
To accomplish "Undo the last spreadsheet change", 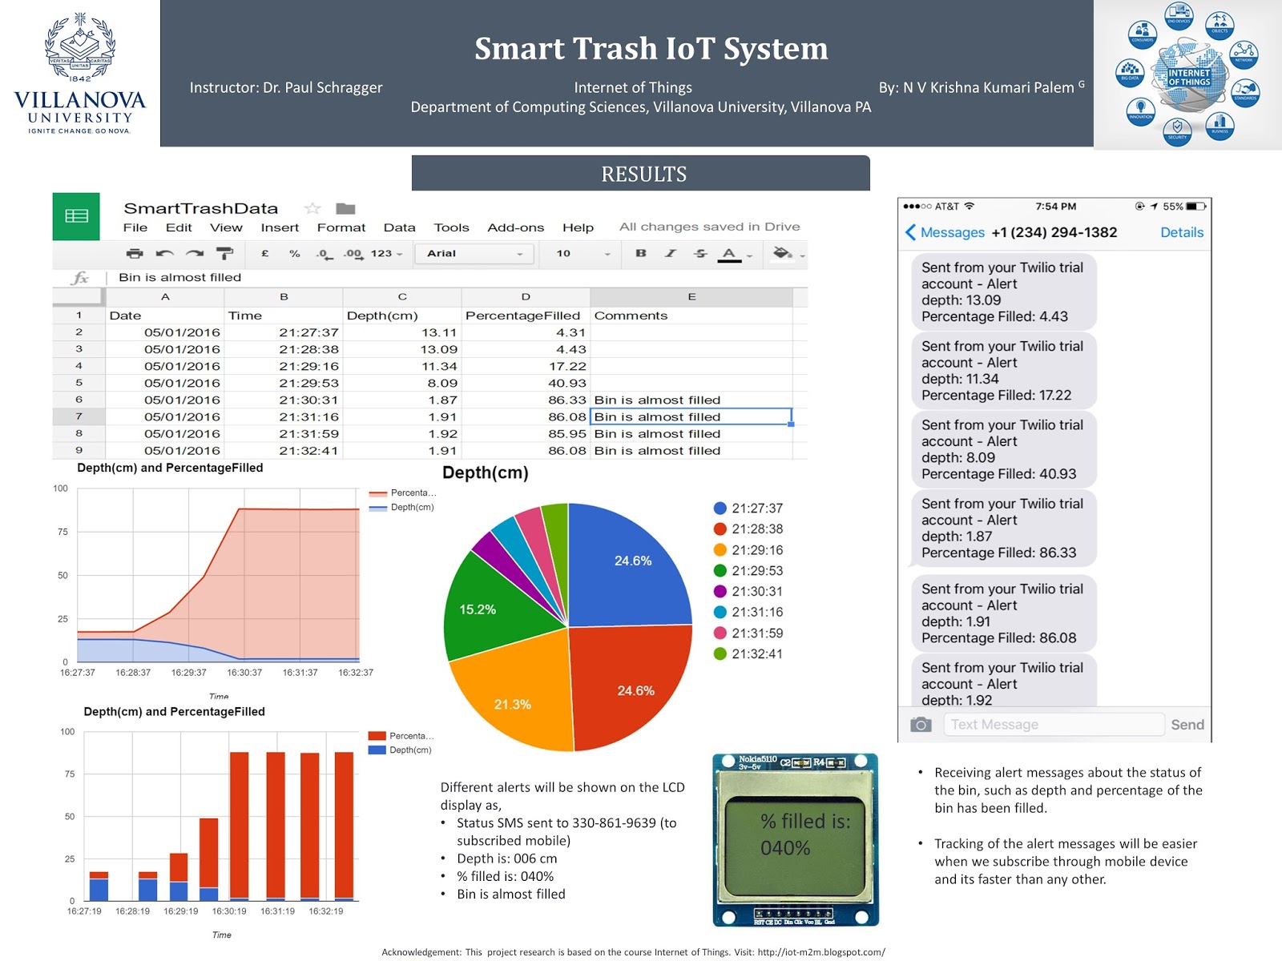I will click(166, 253).
